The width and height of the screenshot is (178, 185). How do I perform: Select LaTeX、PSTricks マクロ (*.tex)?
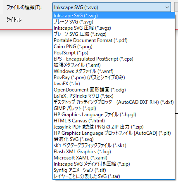(114, 96)
